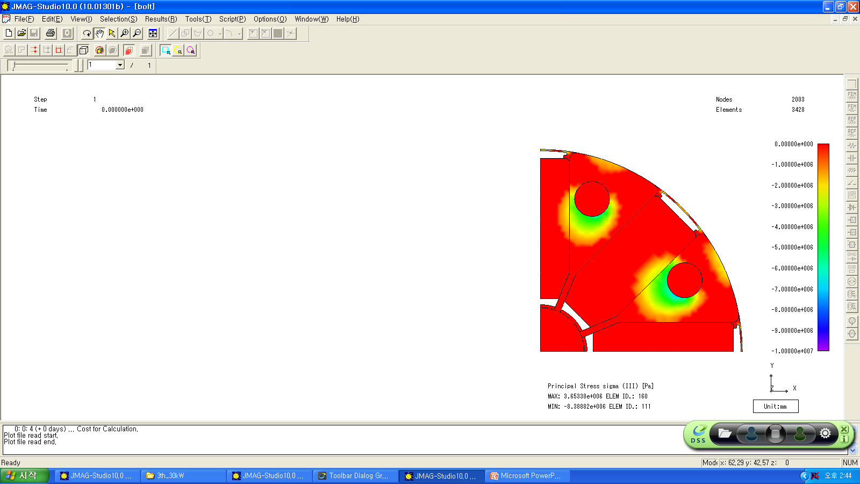Select the inductor circuit icon

(852, 170)
